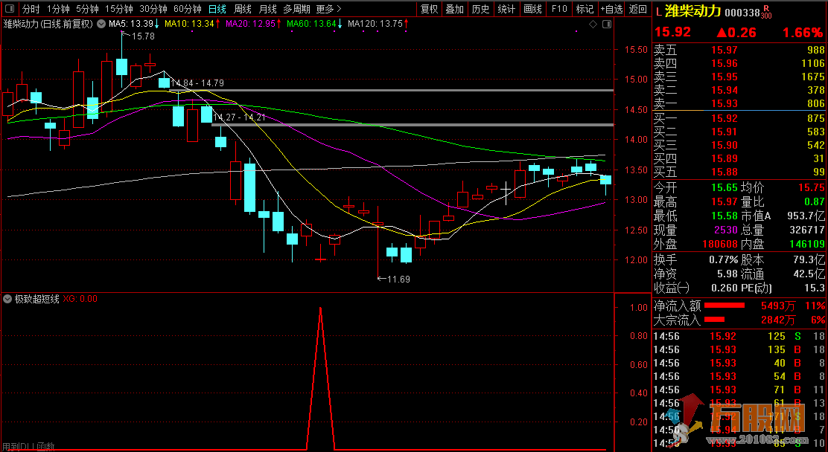The image size is (828, 452).
Task: Select the 60分钟 period tab
Action: (188, 9)
